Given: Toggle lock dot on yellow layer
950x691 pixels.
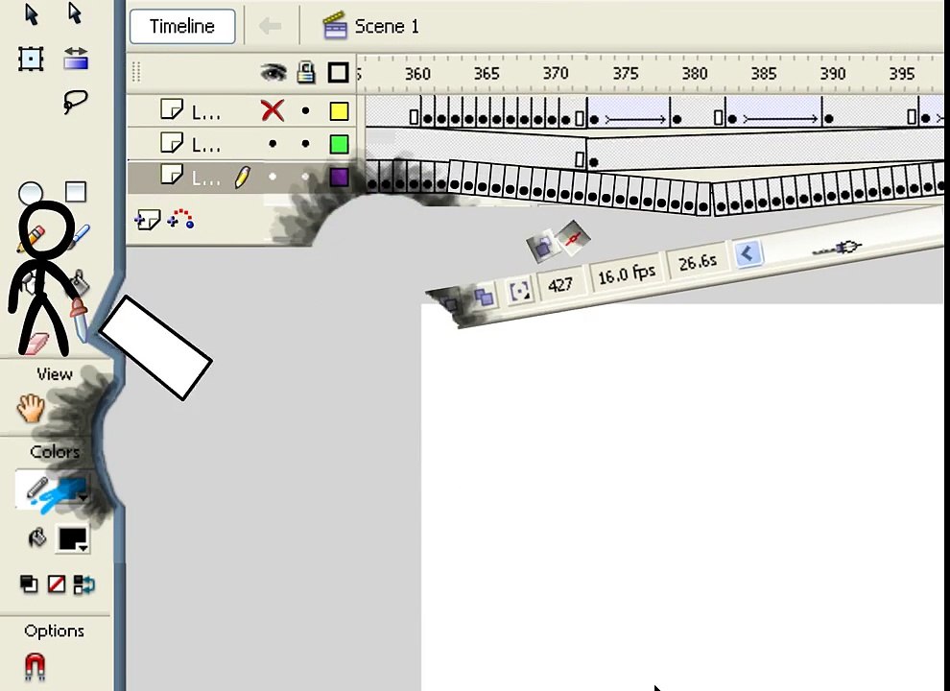Looking at the screenshot, I should 305,111.
